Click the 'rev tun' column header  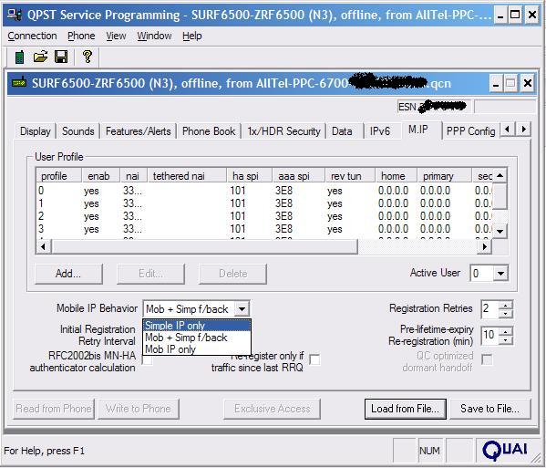[350, 176]
